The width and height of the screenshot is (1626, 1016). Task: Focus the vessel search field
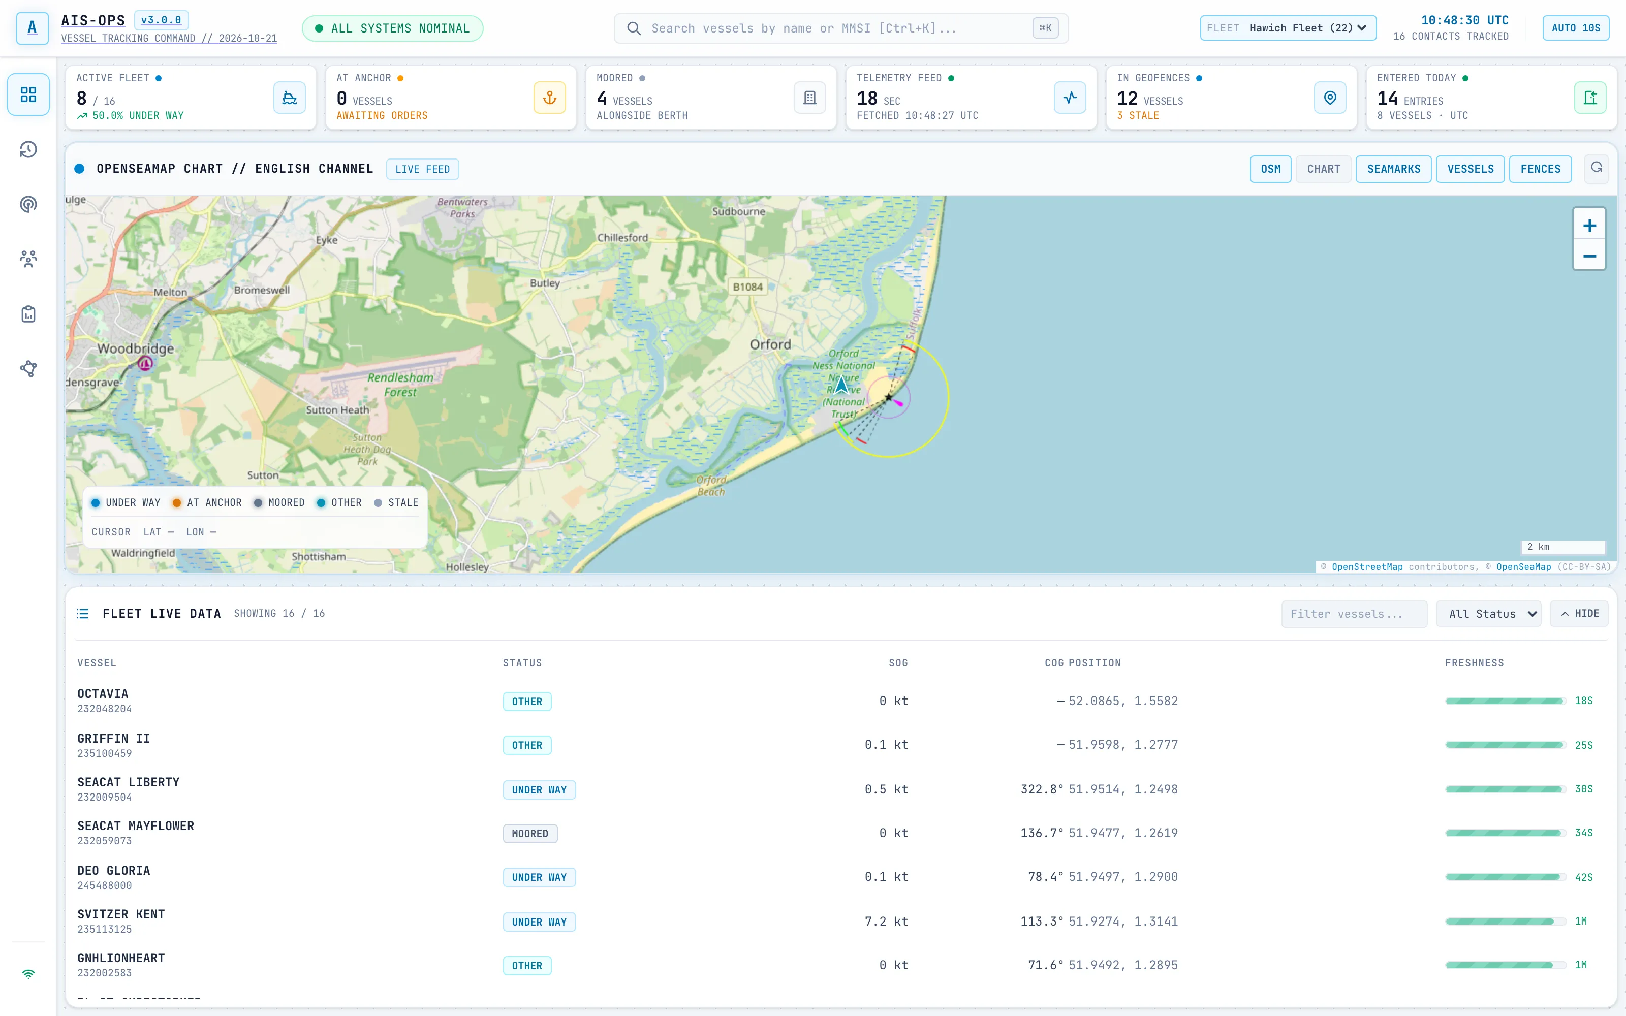pyautogui.click(x=841, y=28)
